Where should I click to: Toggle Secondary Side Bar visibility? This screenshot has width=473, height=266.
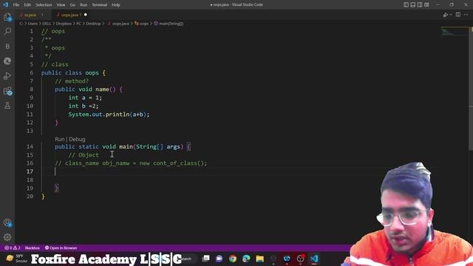(x=420, y=4)
